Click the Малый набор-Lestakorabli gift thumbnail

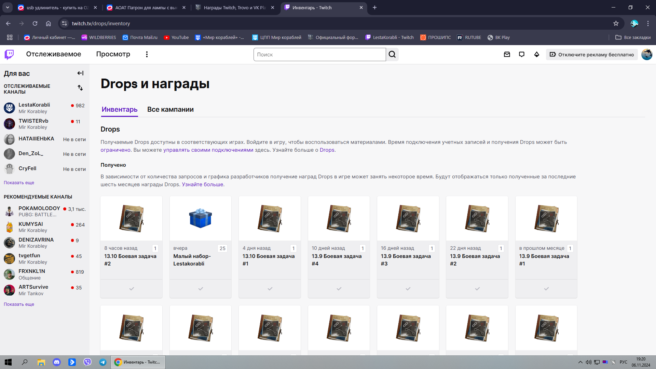click(x=201, y=218)
